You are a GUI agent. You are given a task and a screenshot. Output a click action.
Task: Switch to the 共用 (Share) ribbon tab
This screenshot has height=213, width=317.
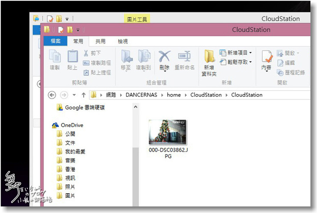point(101,41)
